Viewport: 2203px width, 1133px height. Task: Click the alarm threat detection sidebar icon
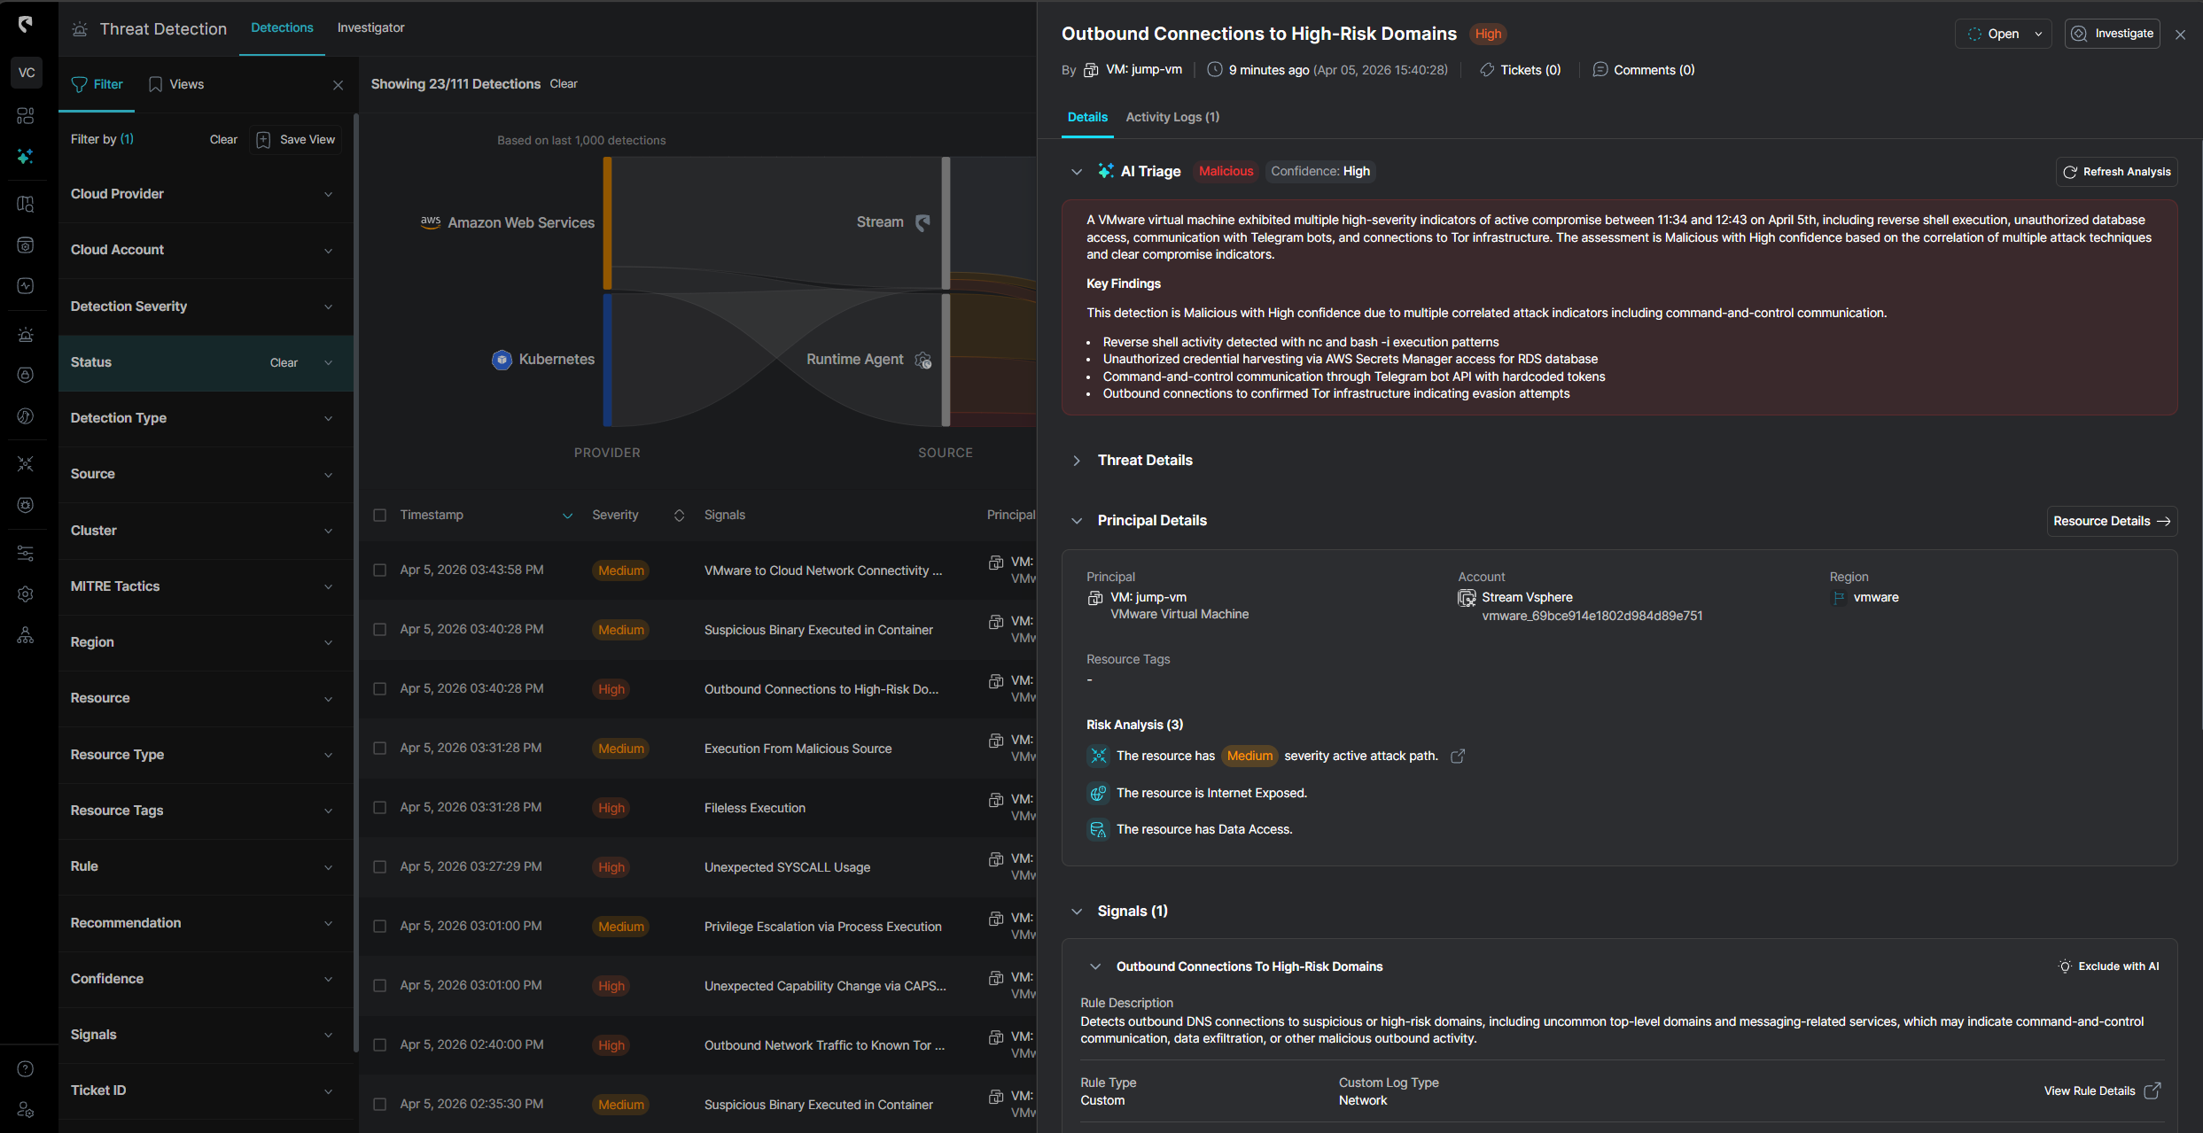pos(26,334)
